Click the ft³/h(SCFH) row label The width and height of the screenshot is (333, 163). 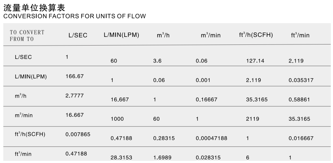(30, 134)
